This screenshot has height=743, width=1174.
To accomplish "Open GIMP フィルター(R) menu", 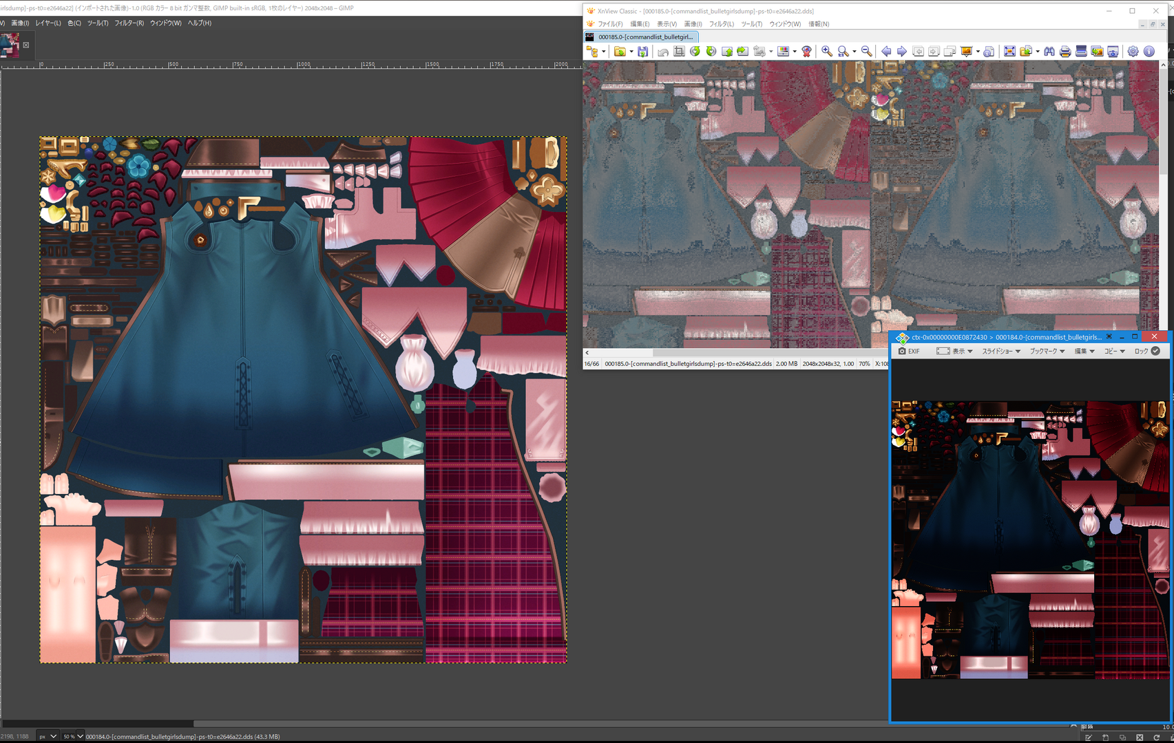I will click(x=129, y=23).
